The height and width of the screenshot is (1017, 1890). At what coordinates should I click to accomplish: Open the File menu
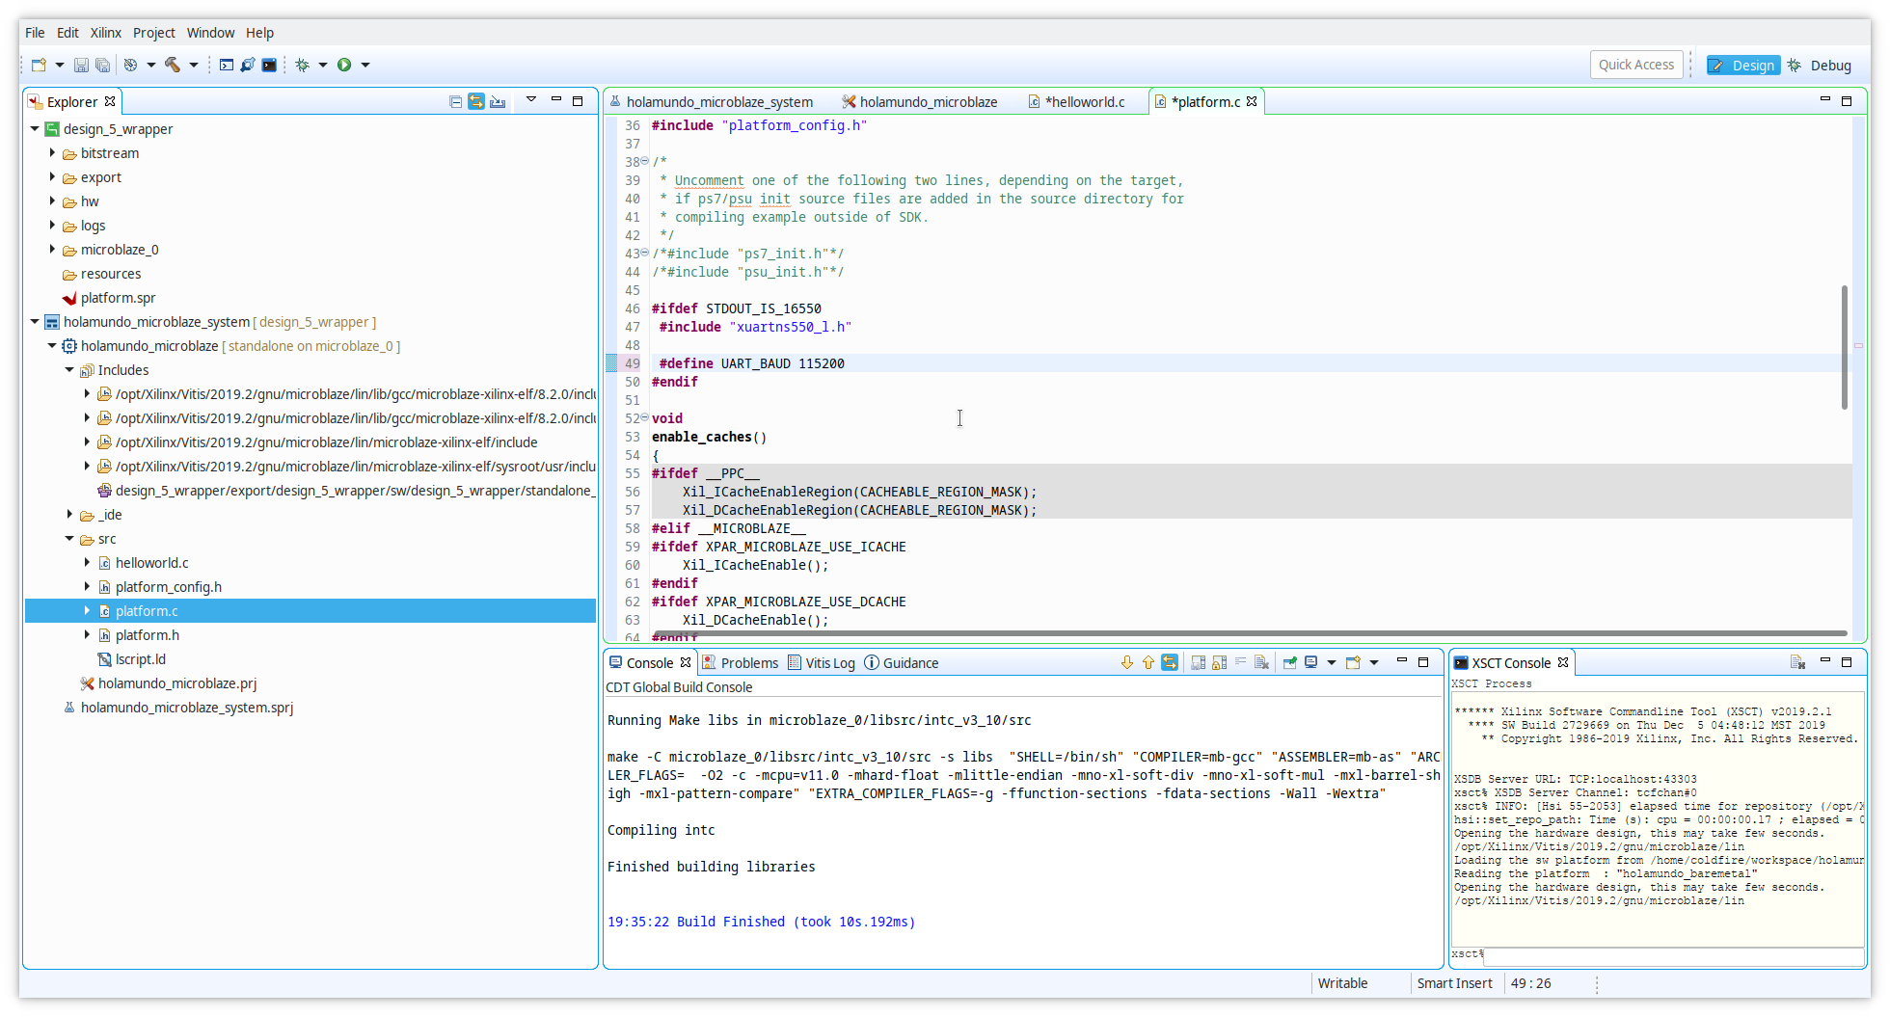coord(35,33)
